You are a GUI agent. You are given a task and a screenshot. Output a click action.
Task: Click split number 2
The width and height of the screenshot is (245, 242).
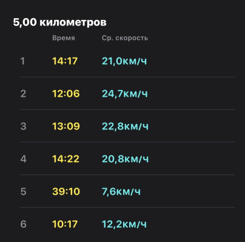point(23,94)
